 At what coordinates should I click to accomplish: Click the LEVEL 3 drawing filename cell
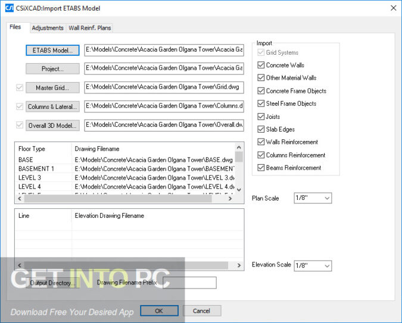[x=153, y=178]
